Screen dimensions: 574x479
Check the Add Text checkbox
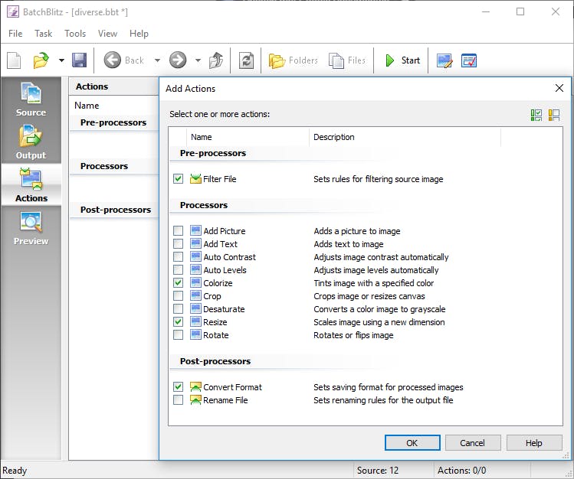point(178,243)
